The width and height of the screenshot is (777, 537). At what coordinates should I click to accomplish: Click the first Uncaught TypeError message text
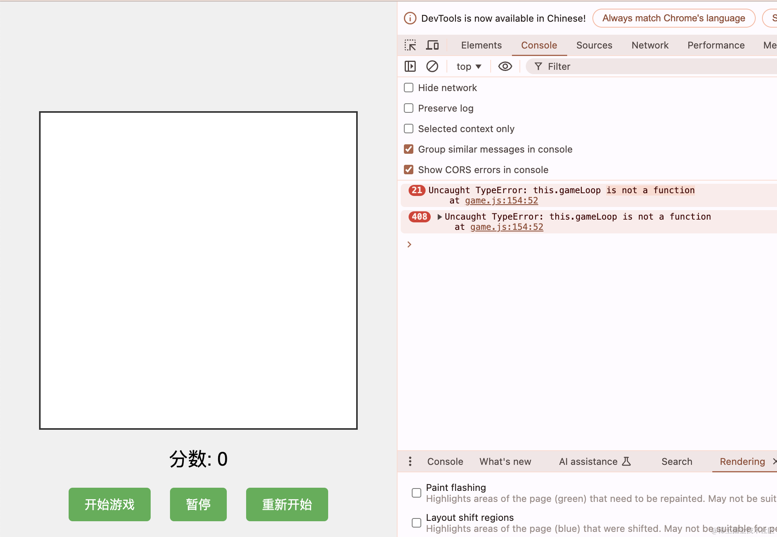pyautogui.click(x=561, y=190)
